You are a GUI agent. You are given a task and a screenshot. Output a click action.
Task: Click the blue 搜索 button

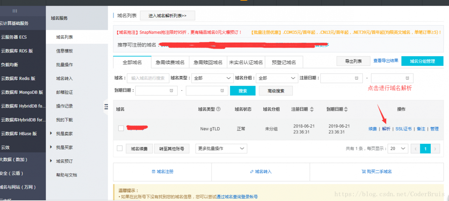243,91
